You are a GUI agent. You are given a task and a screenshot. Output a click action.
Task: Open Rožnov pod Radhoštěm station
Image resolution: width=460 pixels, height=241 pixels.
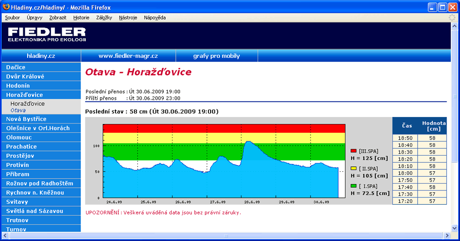(x=41, y=183)
